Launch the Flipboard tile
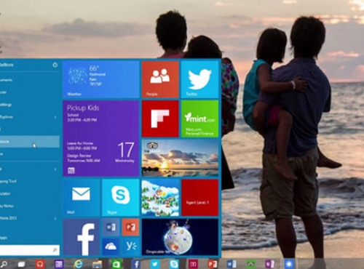Screen dimensions: 364x269 click(x=160, y=119)
